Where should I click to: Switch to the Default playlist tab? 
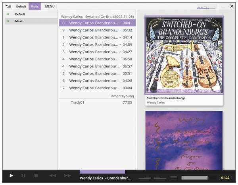(x=21, y=6)
